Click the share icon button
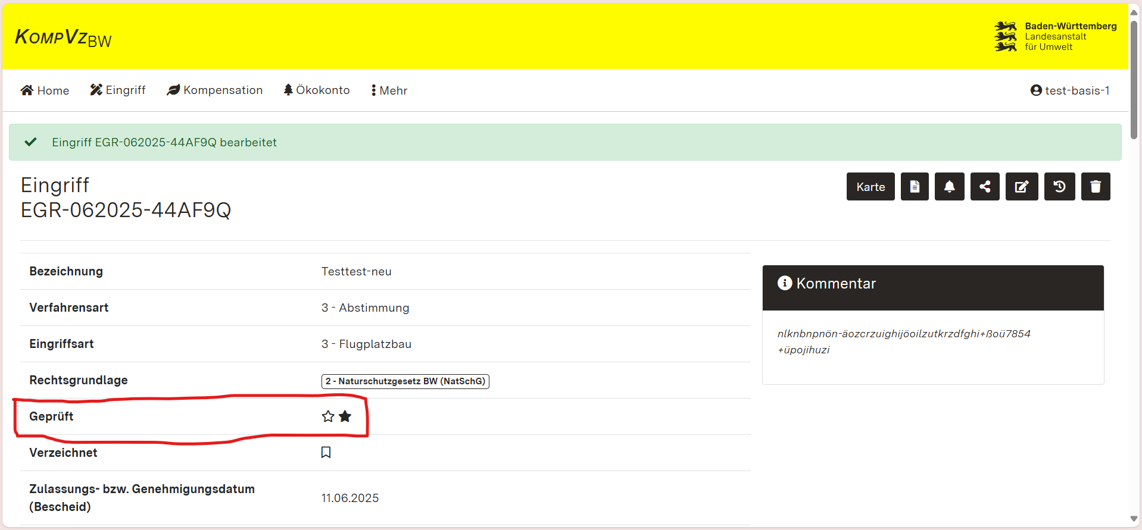 (x=985, y=187)
